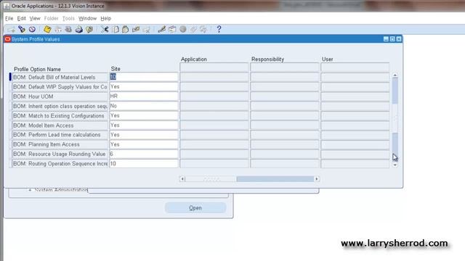Click the Window Help question mark icon
Viewport: 465px width, 261px height.
pyautogui.click(x=219, y=29)
